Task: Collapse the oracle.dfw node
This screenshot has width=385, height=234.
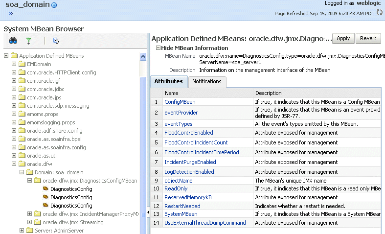Action: click(14, 164)
